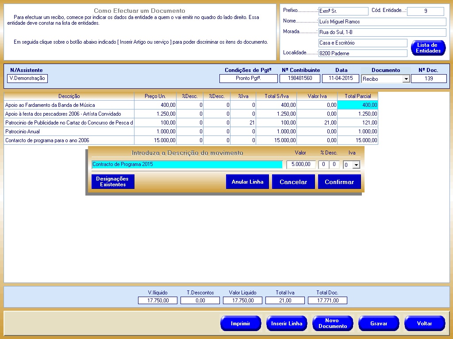Confirm the movement description entry
Viewport: 453px width, 339px height.
pos(339,182)
